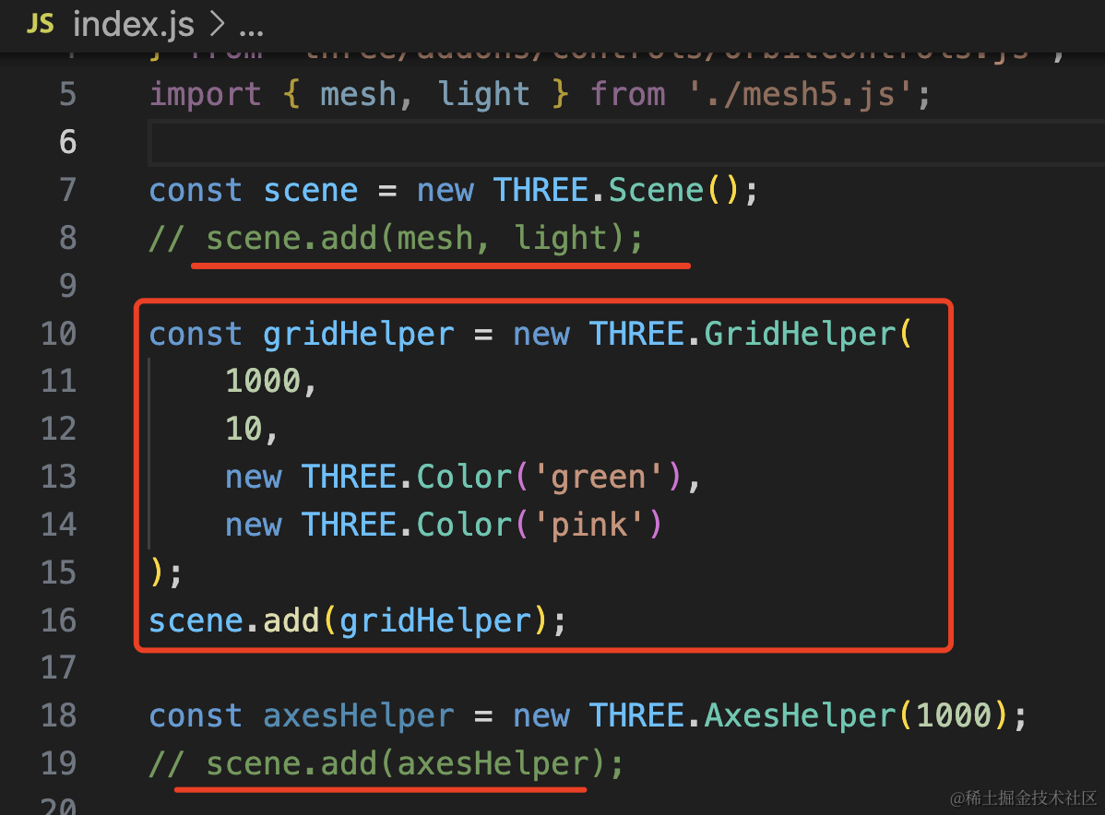Click commented 'scene.add(axesHelper);' line
1105x815 pixels.
(386, 764)
